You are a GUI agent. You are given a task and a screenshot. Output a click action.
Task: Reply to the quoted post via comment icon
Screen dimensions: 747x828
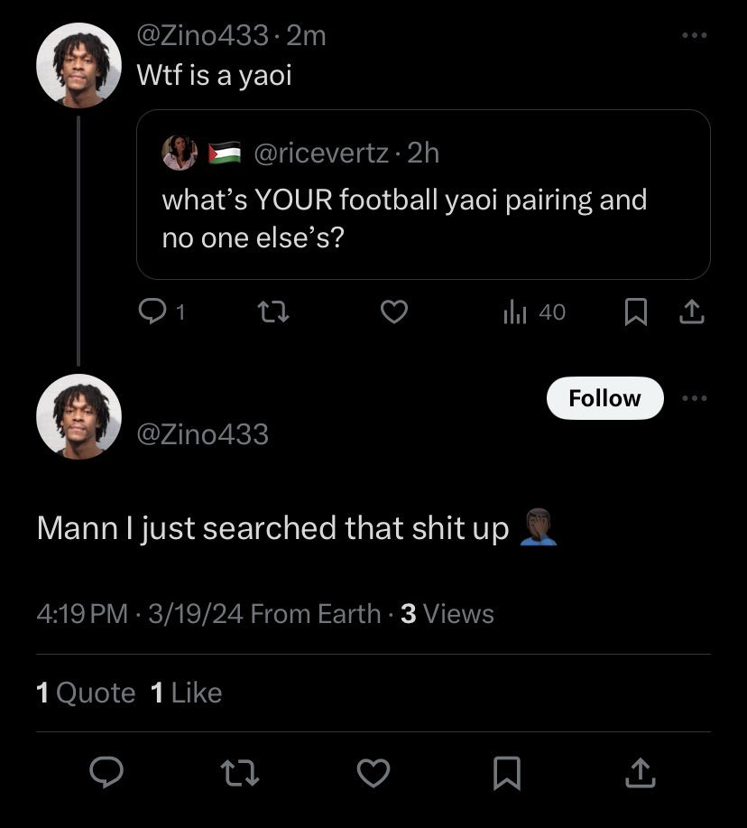pyautogui.click(x=151, y=312)
